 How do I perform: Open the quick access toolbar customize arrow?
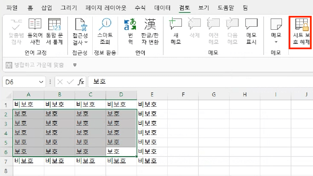click(75, 65)
